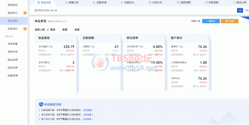
Task: Click 立即查看 for 客户单价方面
Action: click(88, 119)
